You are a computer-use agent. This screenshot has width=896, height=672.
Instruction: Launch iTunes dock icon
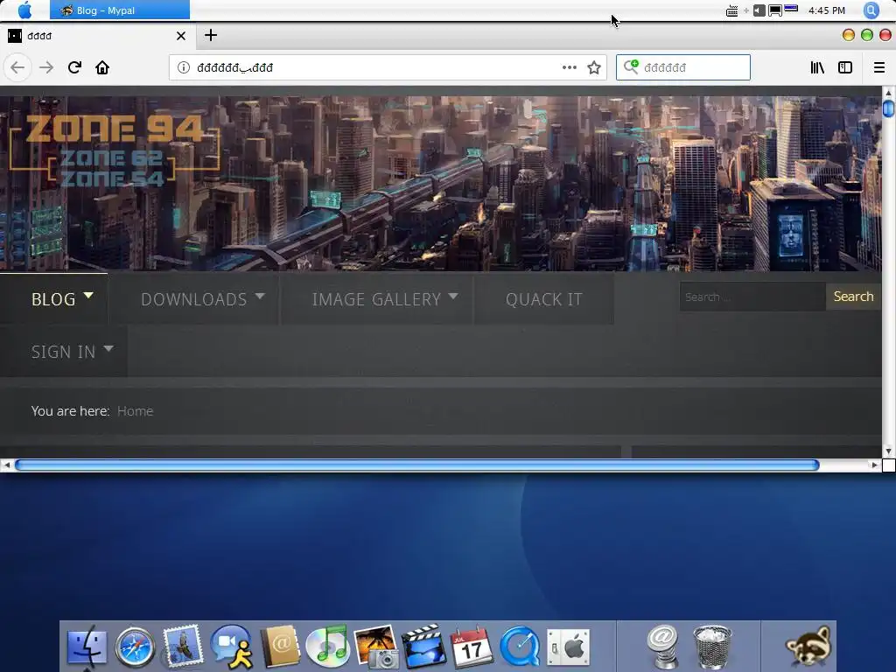point(327,647)
